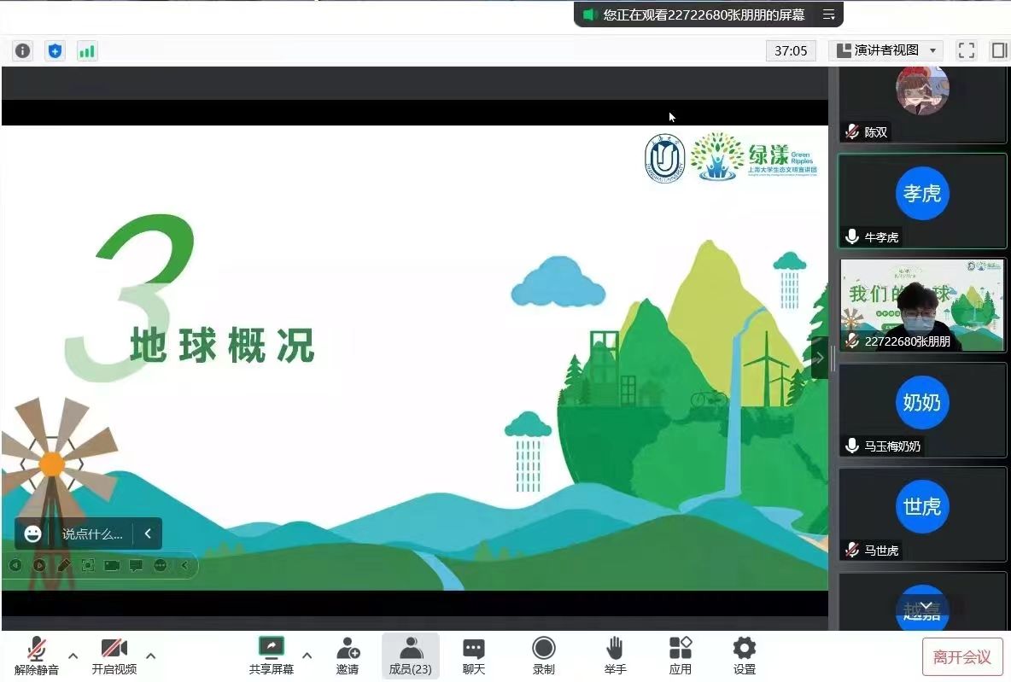Open the meeting info icon

coord(22,51)
